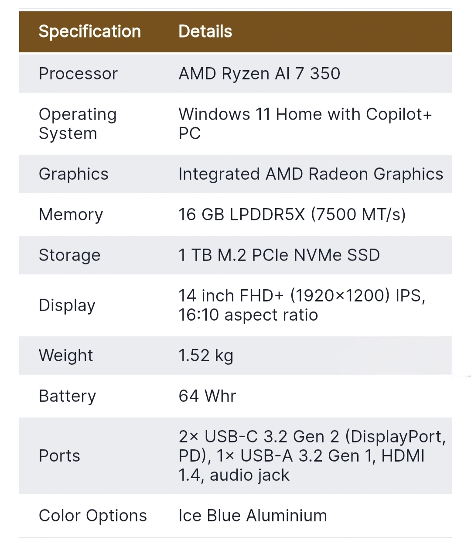Select the Display row label
Image resolution: width=471 pixels, height=541 pixels.
[x=67, y=305]
